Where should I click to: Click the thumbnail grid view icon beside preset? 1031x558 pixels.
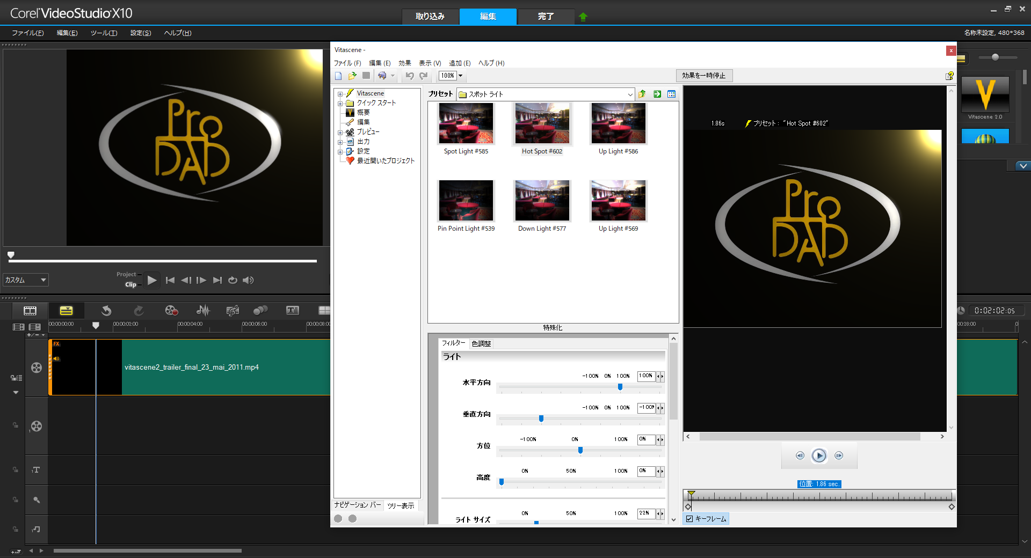click(x=671, y=94)
